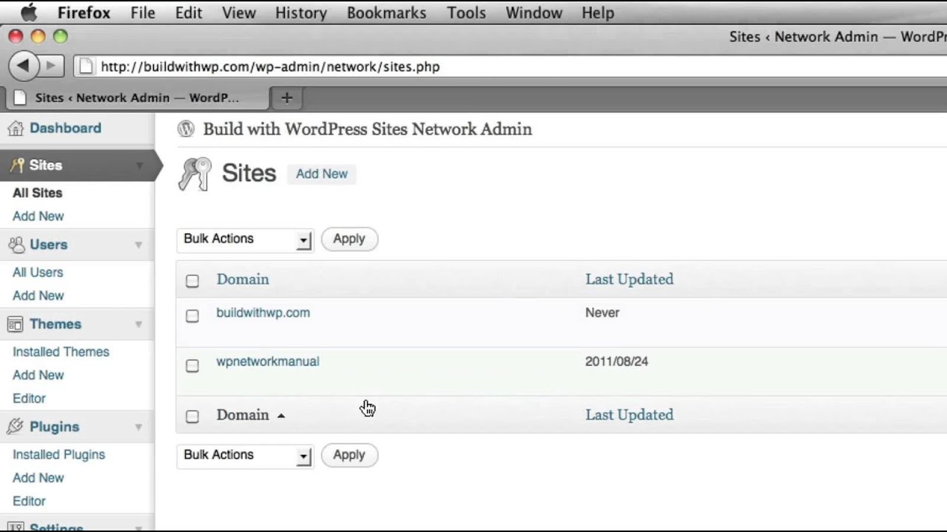947x532 pixels.
Task: Open the Apple menu
Action: (x=29, y=13)
